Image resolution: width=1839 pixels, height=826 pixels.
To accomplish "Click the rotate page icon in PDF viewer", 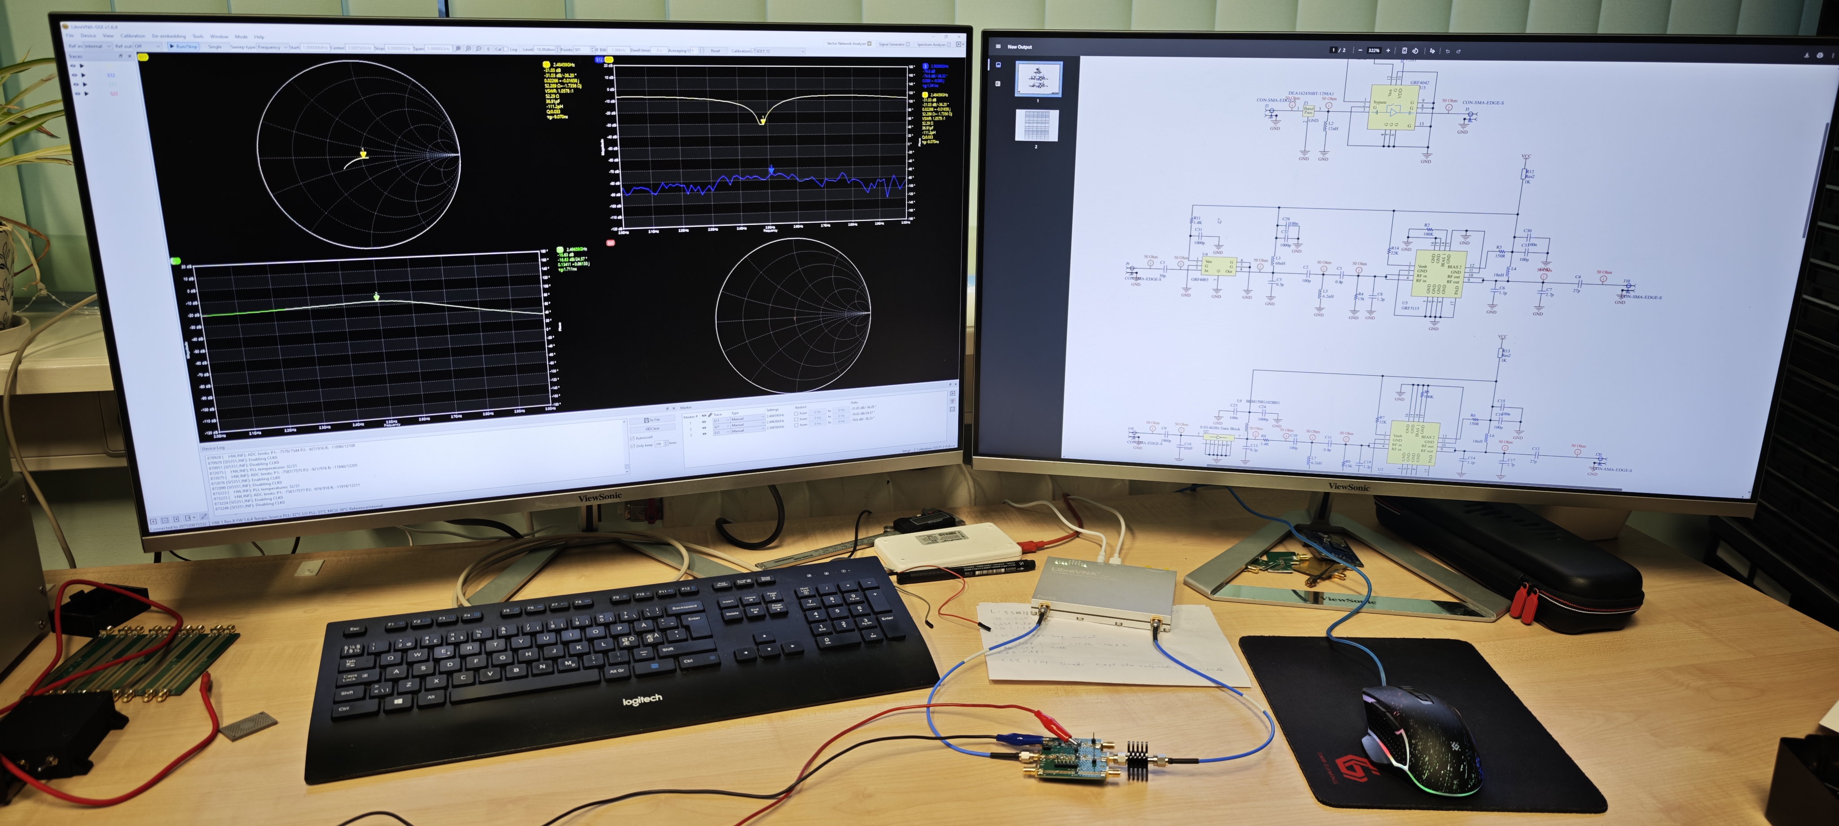I will [x=1416, y=52].
